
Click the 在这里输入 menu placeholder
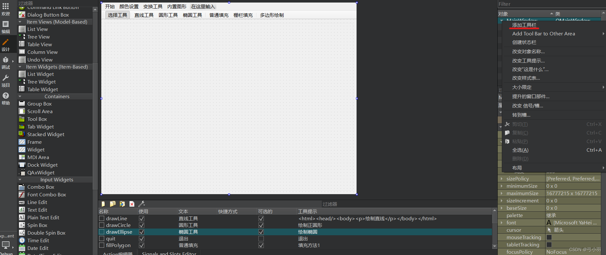tap(203, 6)
